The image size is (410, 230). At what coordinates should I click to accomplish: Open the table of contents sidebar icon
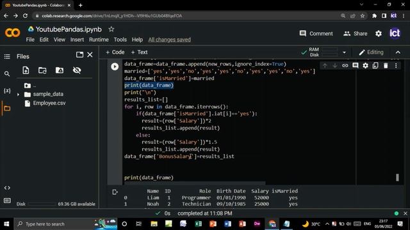(7, 57)
